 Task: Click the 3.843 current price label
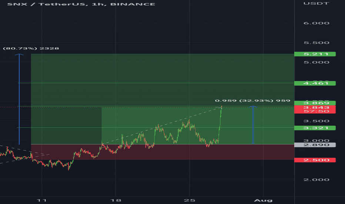click(316, 108)
